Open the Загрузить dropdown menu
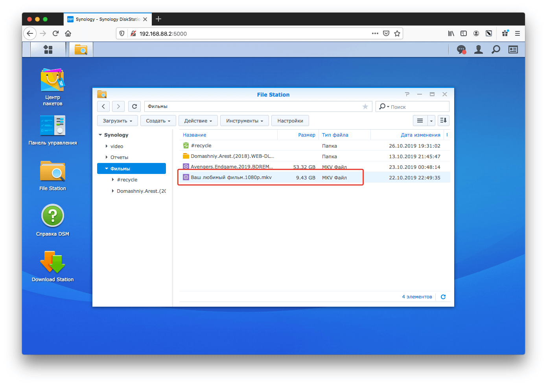547x386 pixels. [117, 121]
